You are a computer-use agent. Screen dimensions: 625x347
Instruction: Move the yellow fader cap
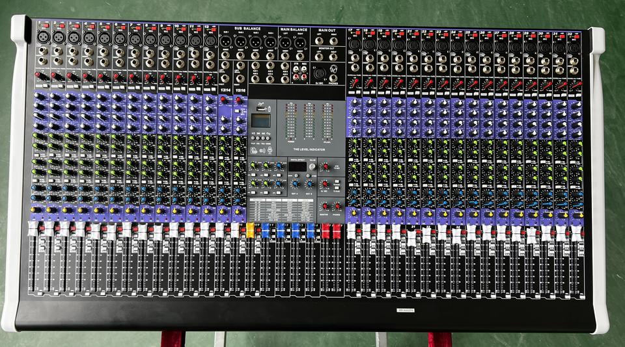point(250,230)
